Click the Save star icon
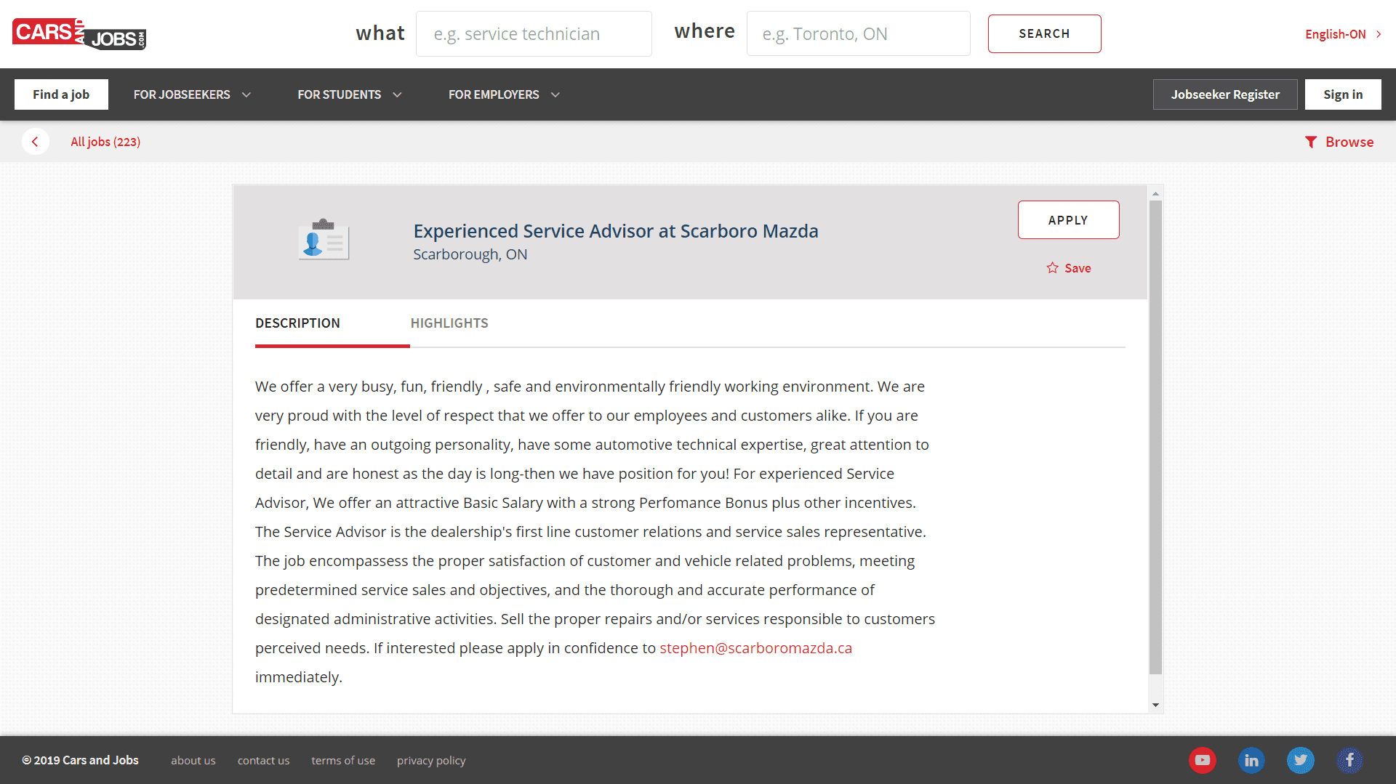Image resolution: width=1396 pixels, height=784 pixels. pos(1052,268)
